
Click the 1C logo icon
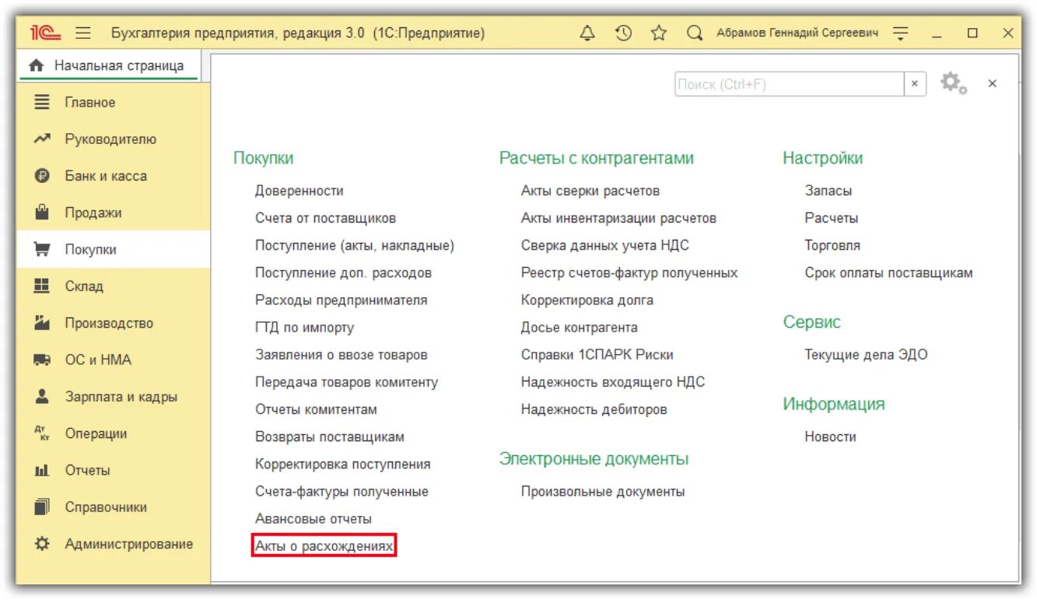46,33
